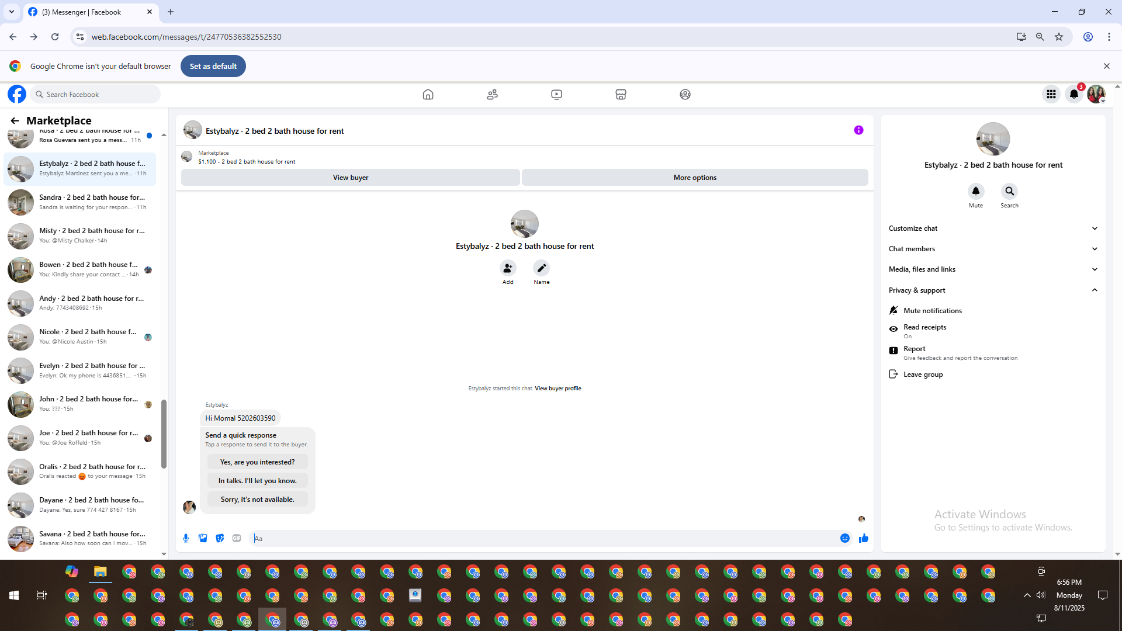Click the View buyer button
Screen dimensions: 1122x631
pos(350,178)
